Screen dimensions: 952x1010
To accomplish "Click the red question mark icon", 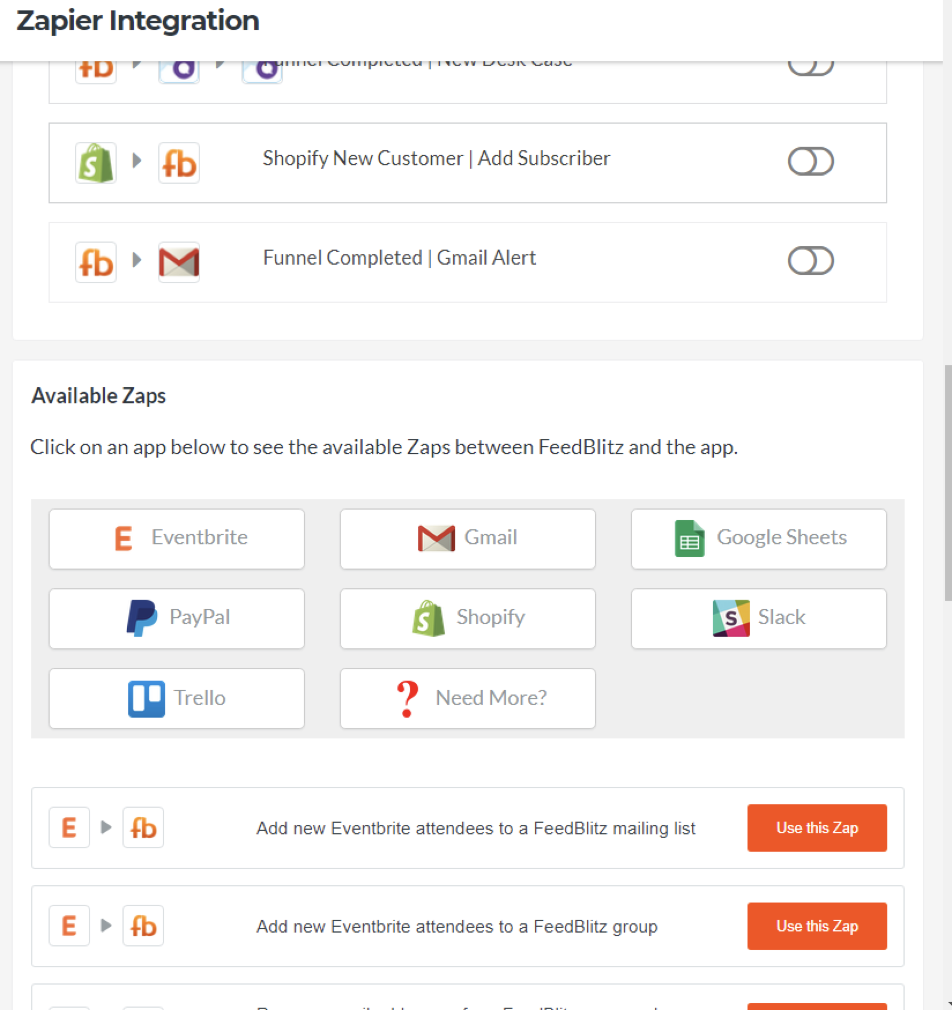I will 407,699.
